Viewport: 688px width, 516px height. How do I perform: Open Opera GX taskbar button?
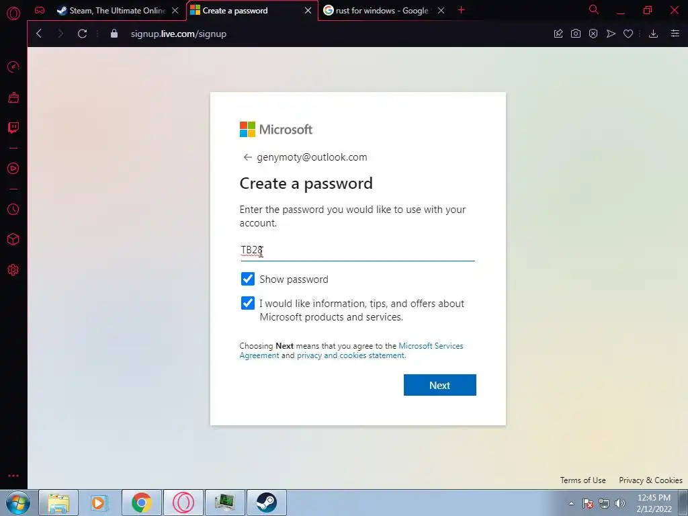pyautogui.click(x=183, y=503)
